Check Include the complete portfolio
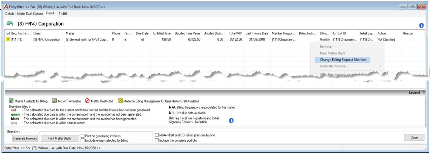This screenshot has height=154, width=430. click(x=157, y=140)
